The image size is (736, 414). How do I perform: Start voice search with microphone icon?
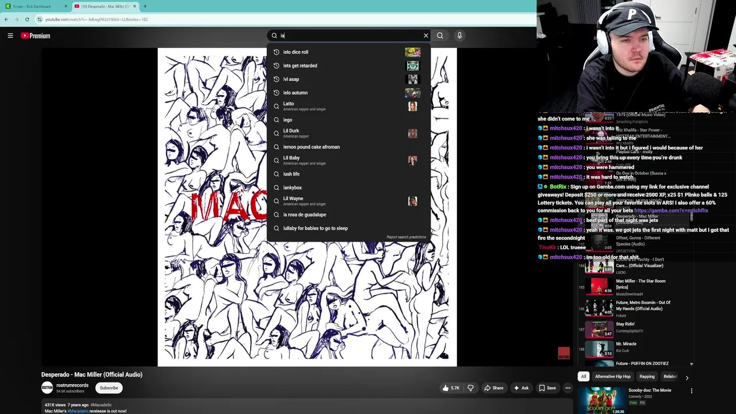point(459,36)
